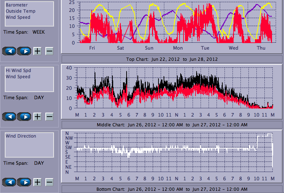Click the middle chart's minus button

point(49,117)
